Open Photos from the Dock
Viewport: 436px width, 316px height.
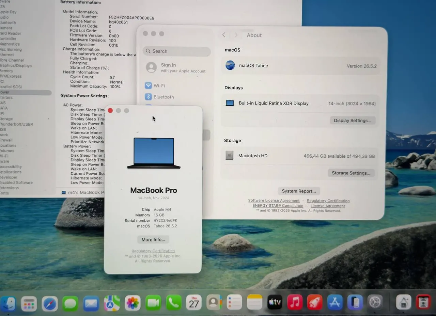(x=133, y=303)
